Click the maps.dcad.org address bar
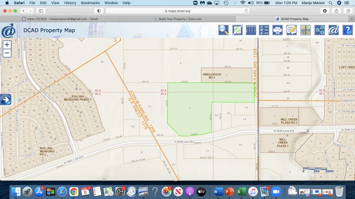This screenshot has width=355, height=199. click(177, 11)
